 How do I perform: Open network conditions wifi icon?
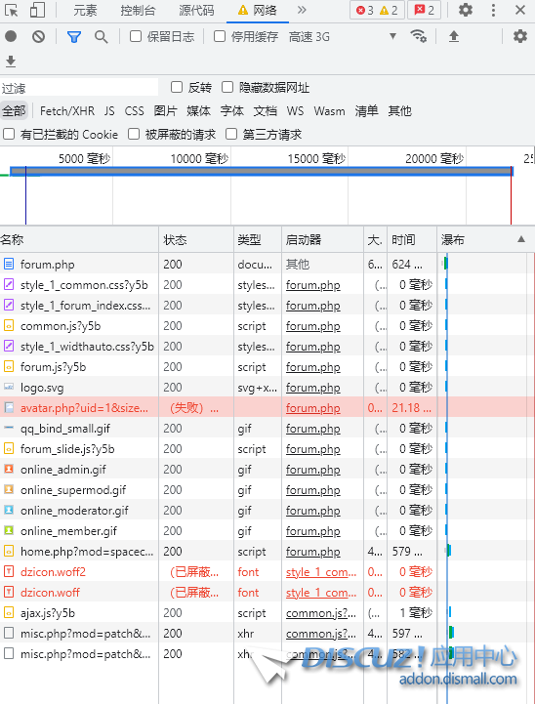point(418,36)
